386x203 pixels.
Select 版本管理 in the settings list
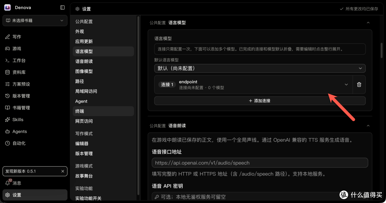pos(103,154)
